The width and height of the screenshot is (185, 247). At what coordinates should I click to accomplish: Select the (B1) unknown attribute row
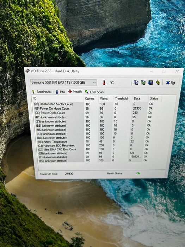(94, 117)
